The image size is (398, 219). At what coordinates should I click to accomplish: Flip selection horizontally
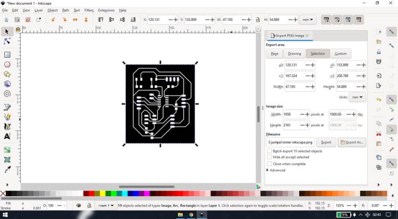click(75, 20)
